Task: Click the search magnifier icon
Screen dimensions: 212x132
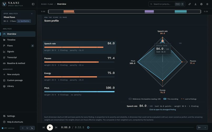Action: tap(151, 4)
